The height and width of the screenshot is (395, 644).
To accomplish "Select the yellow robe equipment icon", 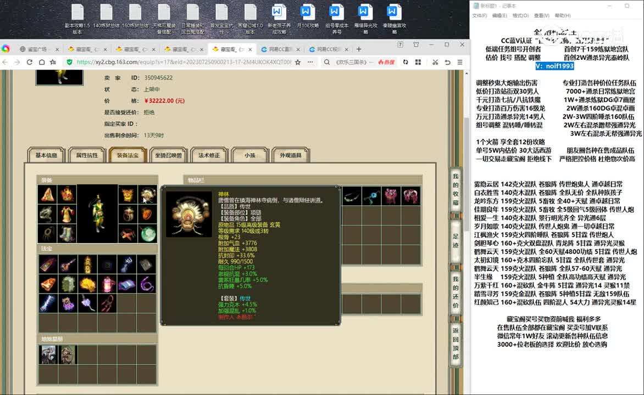I will point(66,214).
